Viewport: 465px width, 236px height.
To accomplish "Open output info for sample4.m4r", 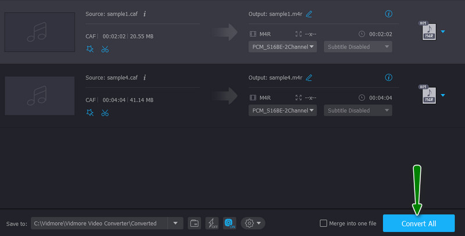I will (389, 77).
